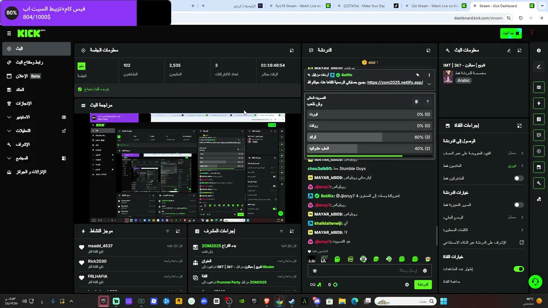This screenshot has height=308, width=548.
Task: Click the three-circles icon at the right rail bottom
Action: point(539,199)
